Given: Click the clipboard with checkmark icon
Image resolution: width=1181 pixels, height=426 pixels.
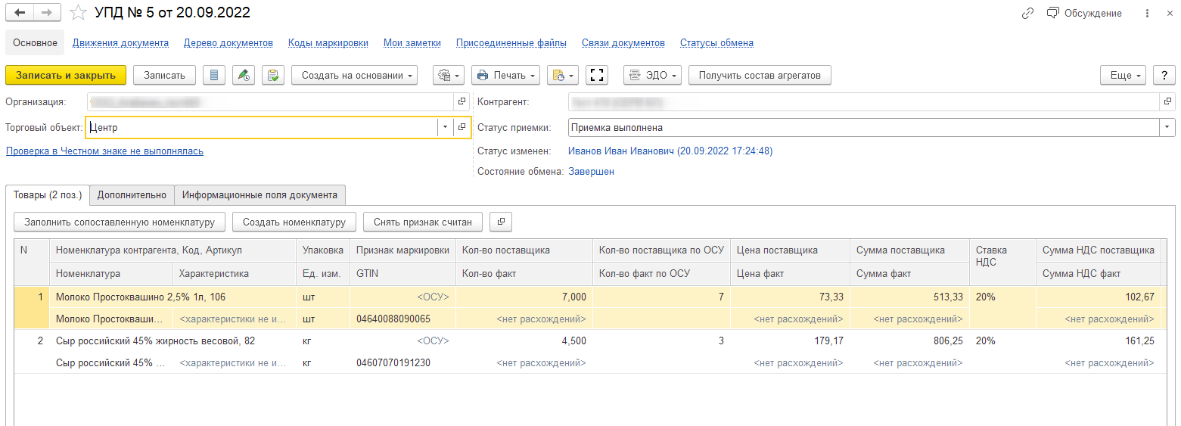Looking at the screenshot, I should 273,75.
